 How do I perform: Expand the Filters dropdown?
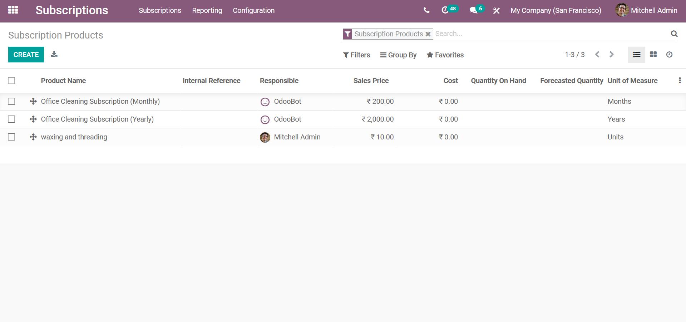point(356,55)
